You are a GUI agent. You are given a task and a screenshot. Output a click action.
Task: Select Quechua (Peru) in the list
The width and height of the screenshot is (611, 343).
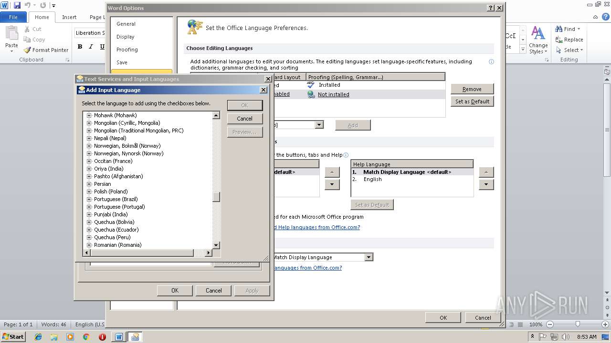112,237
